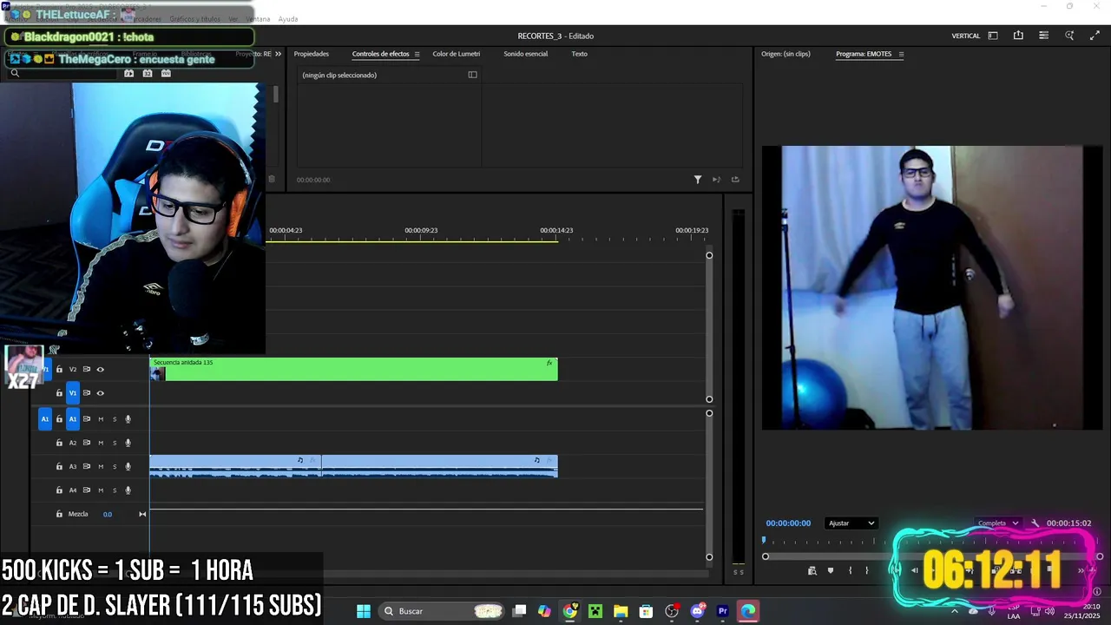Open the Ayuda menu

click(x=287, y=19)
